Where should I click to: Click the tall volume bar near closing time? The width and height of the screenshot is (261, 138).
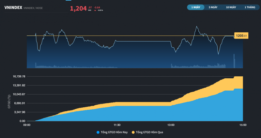click(x=234, y=61)
